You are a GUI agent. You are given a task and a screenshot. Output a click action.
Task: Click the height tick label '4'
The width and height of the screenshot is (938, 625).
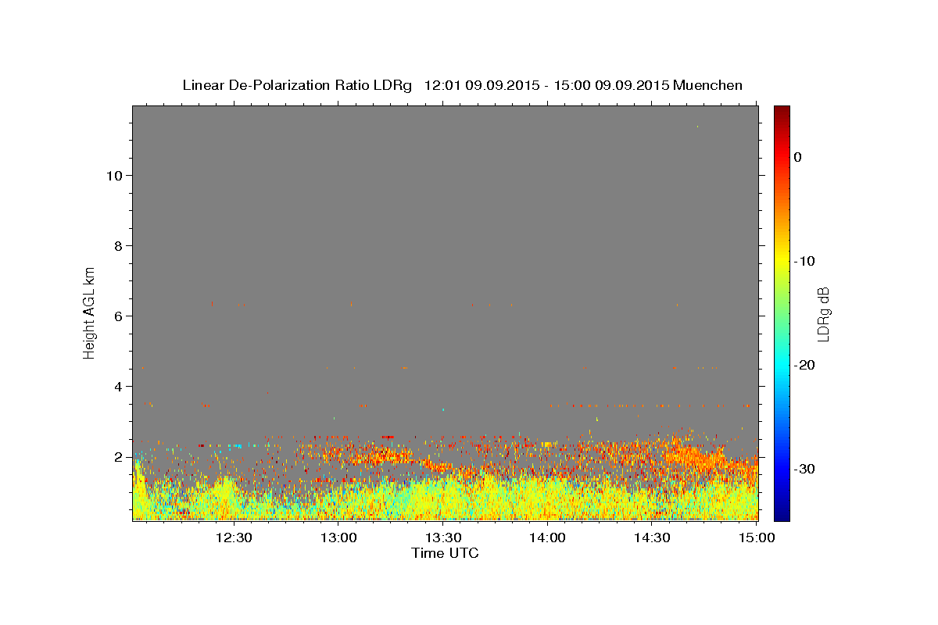pos(116,386)
